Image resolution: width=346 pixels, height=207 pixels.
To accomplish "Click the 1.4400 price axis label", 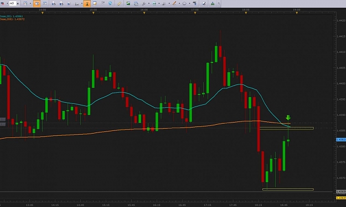I will tap(341, 83).
